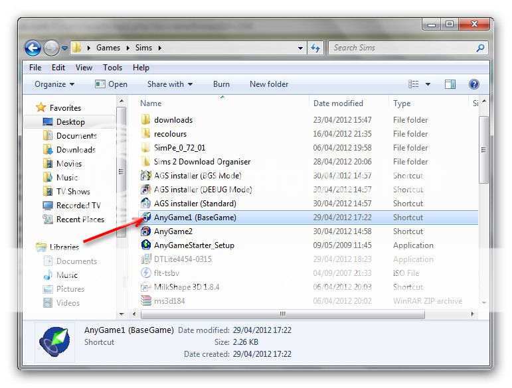Click the AGS installer (BGS Mode) icon

pyautogui.click(x=145, y=175)
